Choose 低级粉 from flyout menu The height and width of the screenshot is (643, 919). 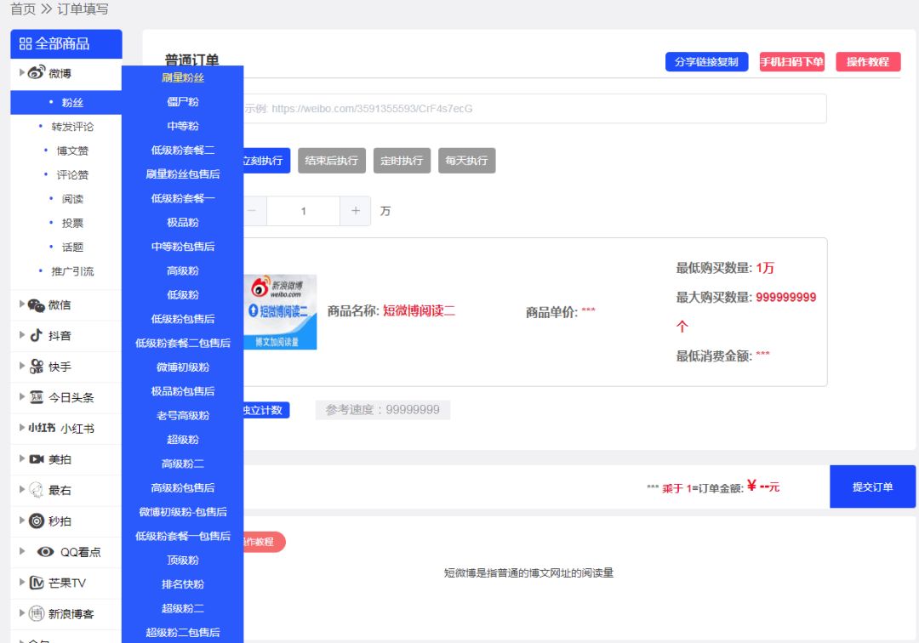tap(183, 294)
